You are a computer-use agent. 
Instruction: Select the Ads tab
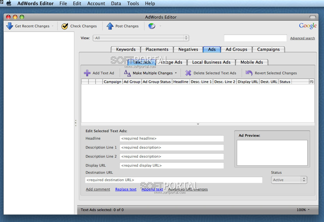[x=212, y=50]
